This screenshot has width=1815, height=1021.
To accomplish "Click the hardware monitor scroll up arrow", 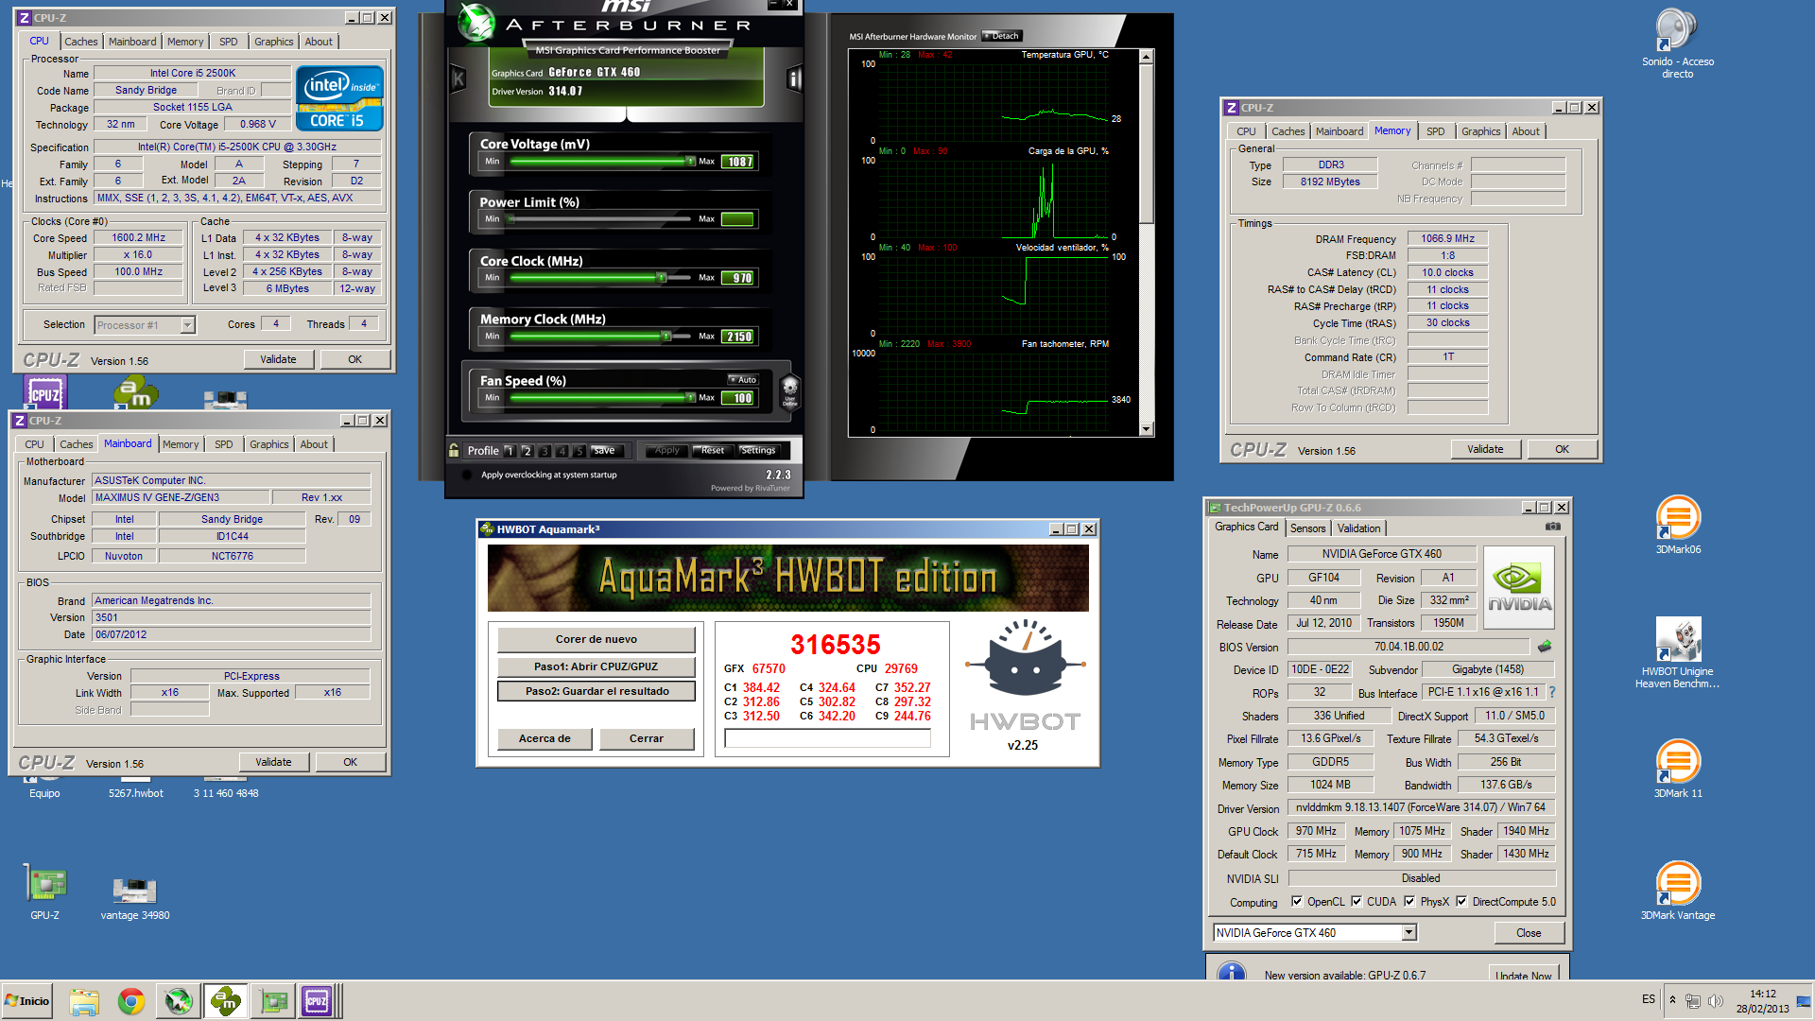I will tap(1146, 58).
